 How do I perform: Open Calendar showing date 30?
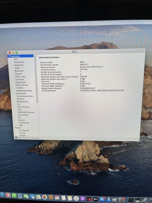tap(57, 198)
